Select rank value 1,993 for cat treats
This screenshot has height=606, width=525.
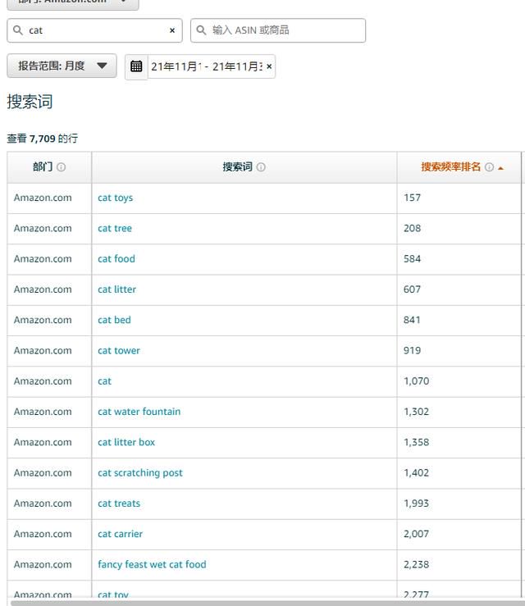point(417,503)
